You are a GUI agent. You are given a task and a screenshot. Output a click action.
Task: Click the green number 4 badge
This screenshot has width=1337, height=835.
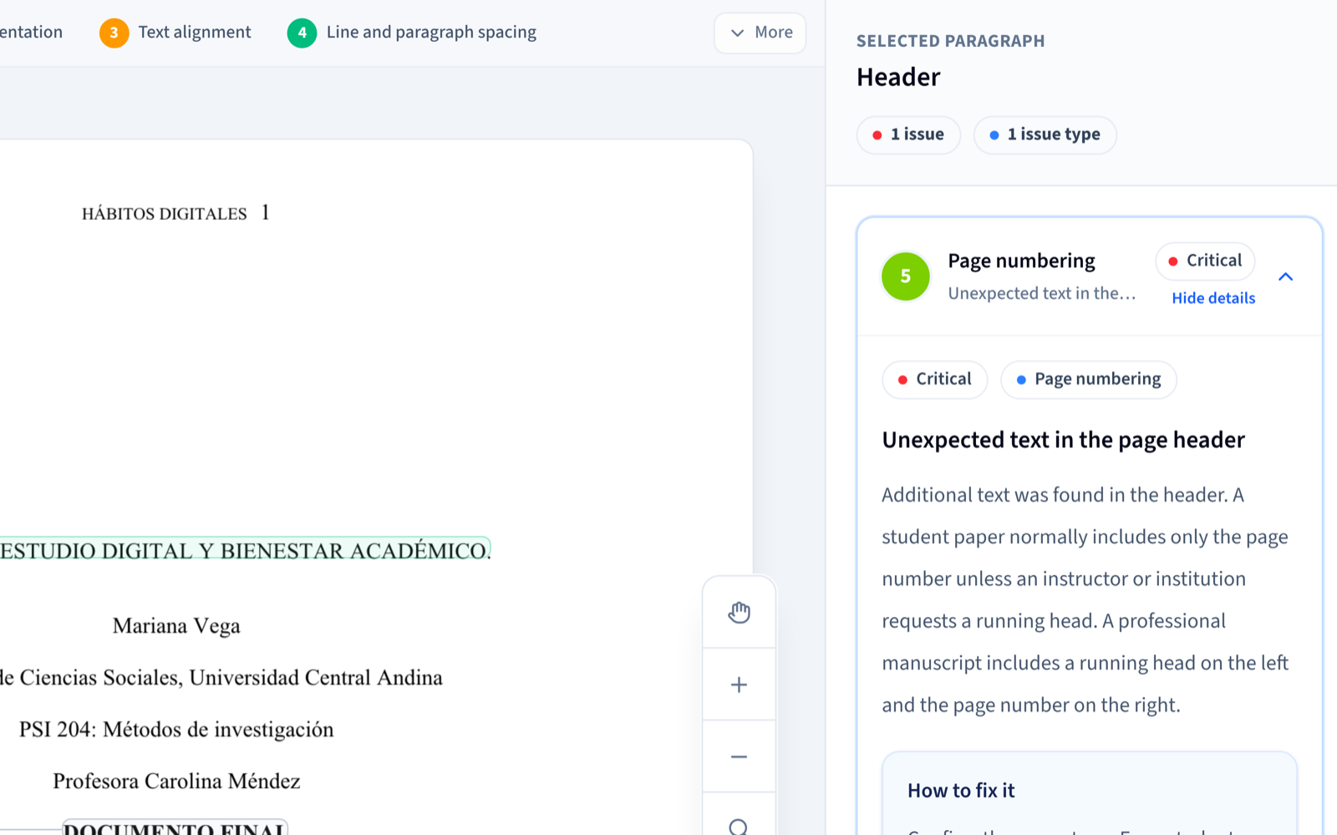[x=302, y=33]
